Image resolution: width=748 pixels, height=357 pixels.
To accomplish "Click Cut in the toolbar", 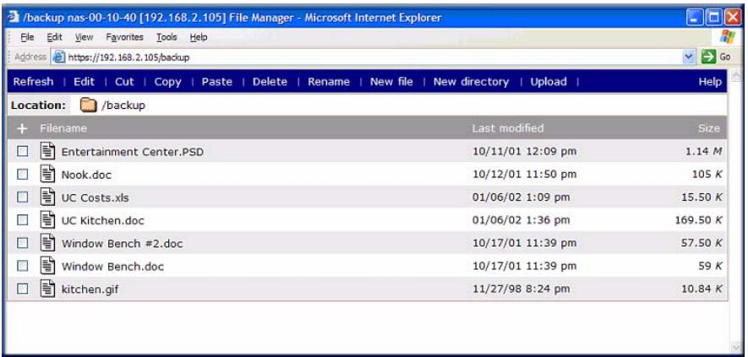I will [124, 82].
